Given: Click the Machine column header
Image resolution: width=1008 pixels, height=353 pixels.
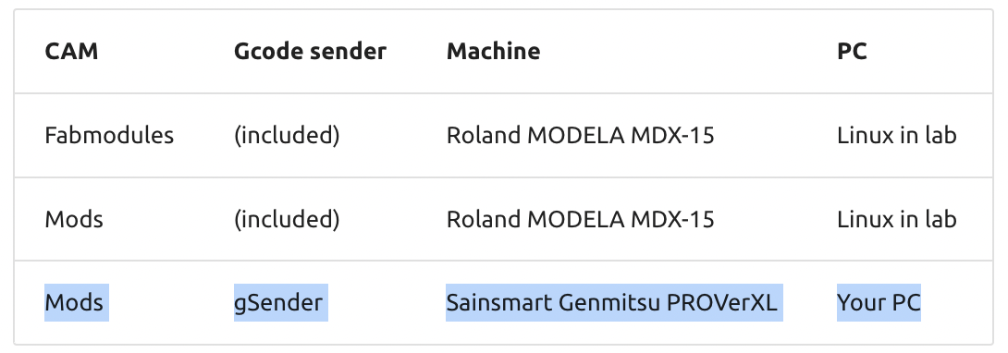Looking at the screenshot, I should pyautogui.click(x=493, y=51).
